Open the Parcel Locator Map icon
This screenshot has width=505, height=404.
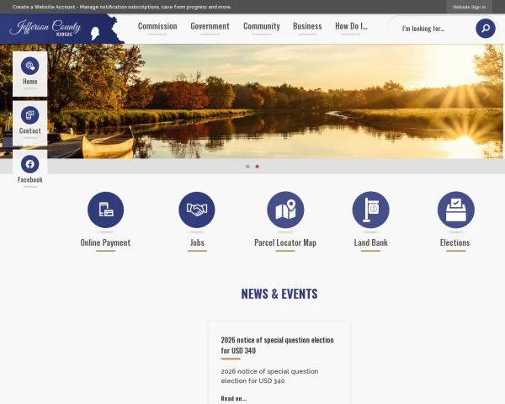coord(285,210)
